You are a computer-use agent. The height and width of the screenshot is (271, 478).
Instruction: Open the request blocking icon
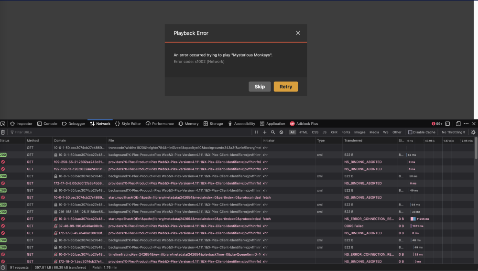282,132
